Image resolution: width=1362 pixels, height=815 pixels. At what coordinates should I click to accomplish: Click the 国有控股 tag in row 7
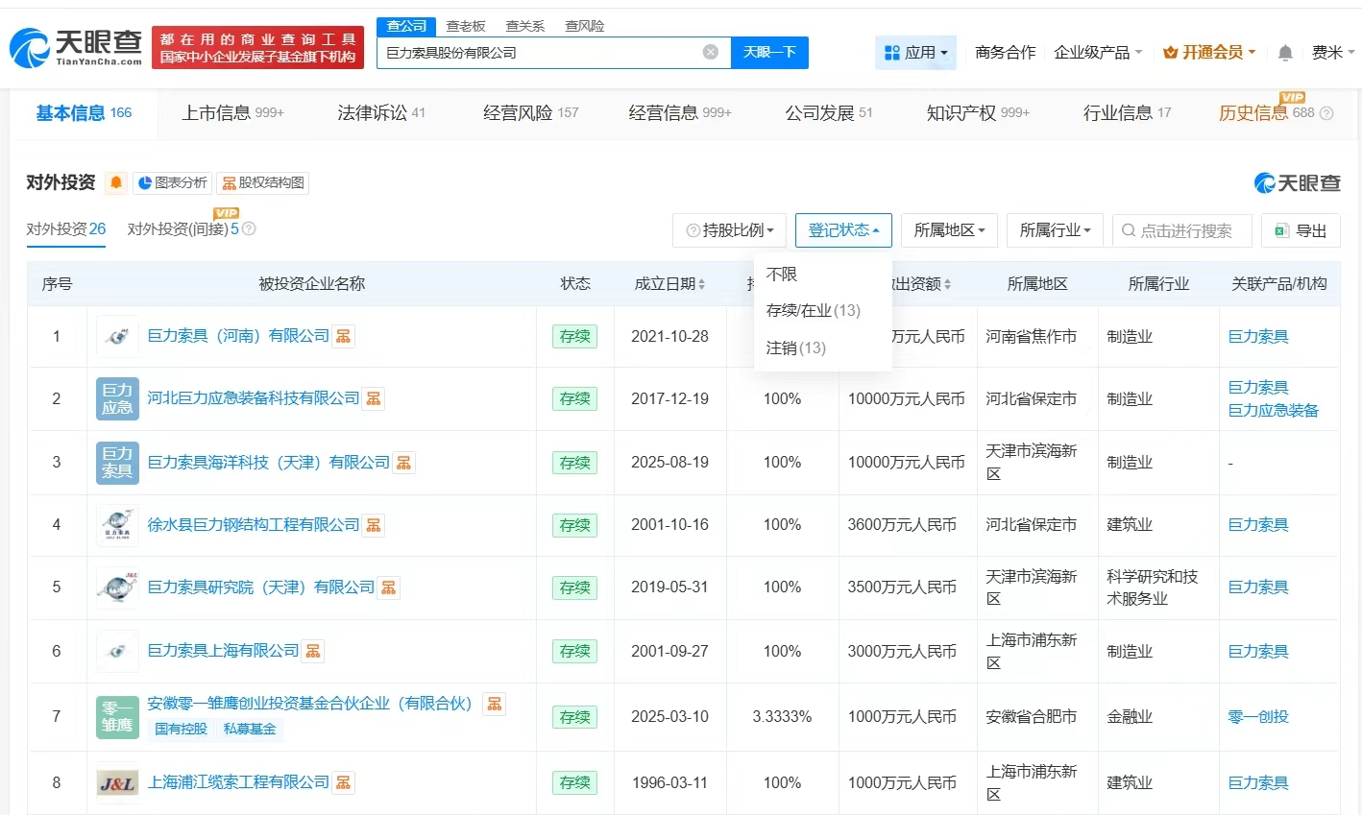[181, 730]
